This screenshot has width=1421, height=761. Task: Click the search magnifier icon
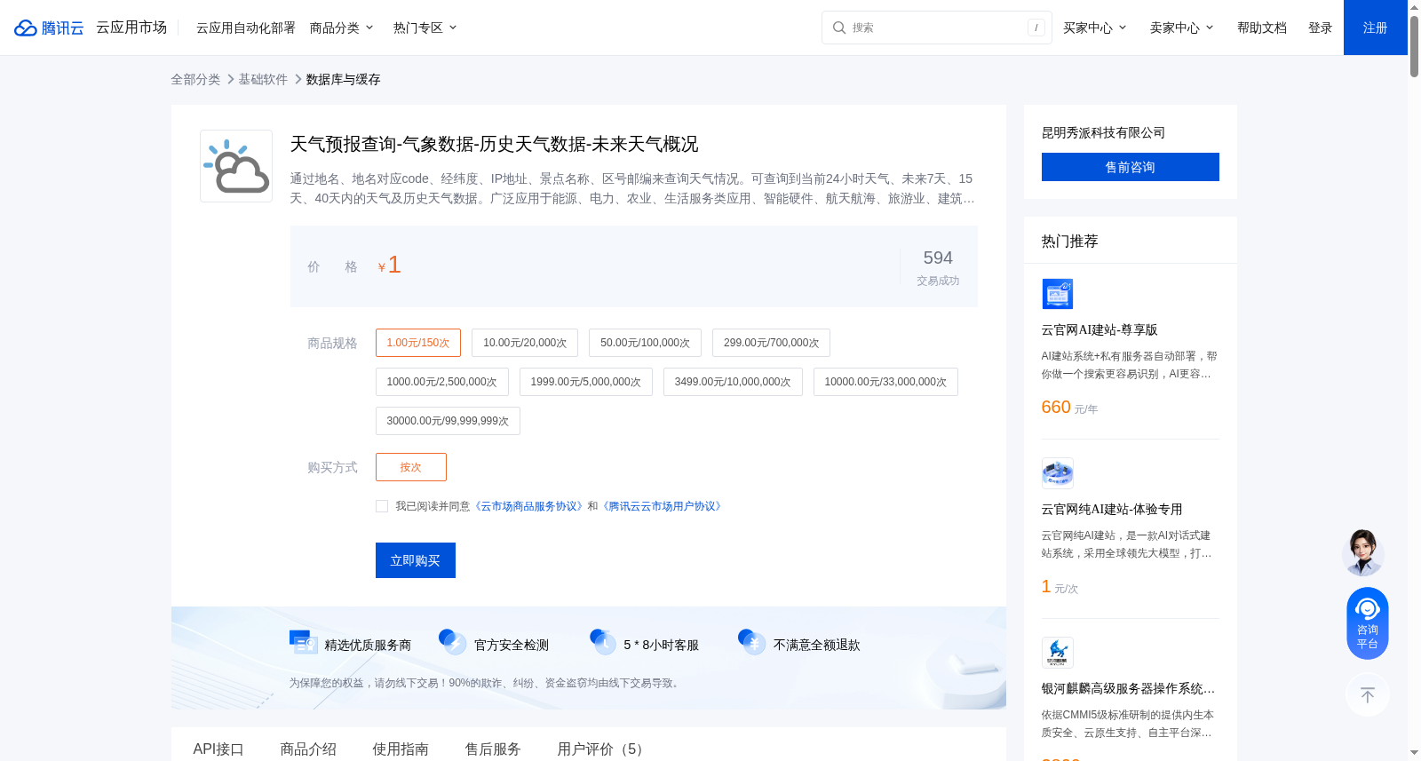838,28
